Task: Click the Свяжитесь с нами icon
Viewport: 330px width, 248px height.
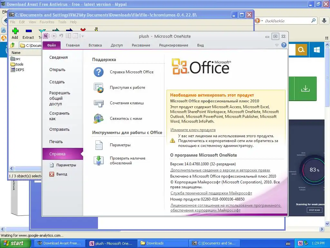Action: [x=99, y=119]
